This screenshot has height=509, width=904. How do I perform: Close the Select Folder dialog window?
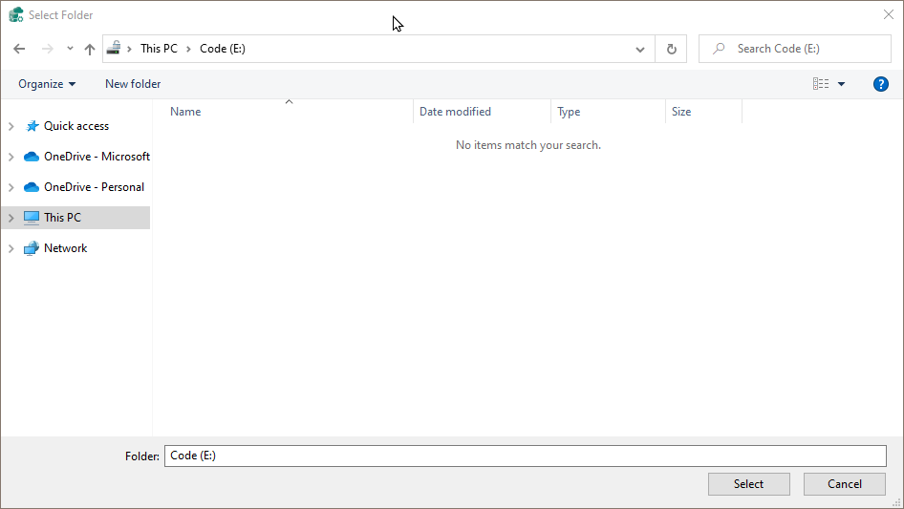889,15
